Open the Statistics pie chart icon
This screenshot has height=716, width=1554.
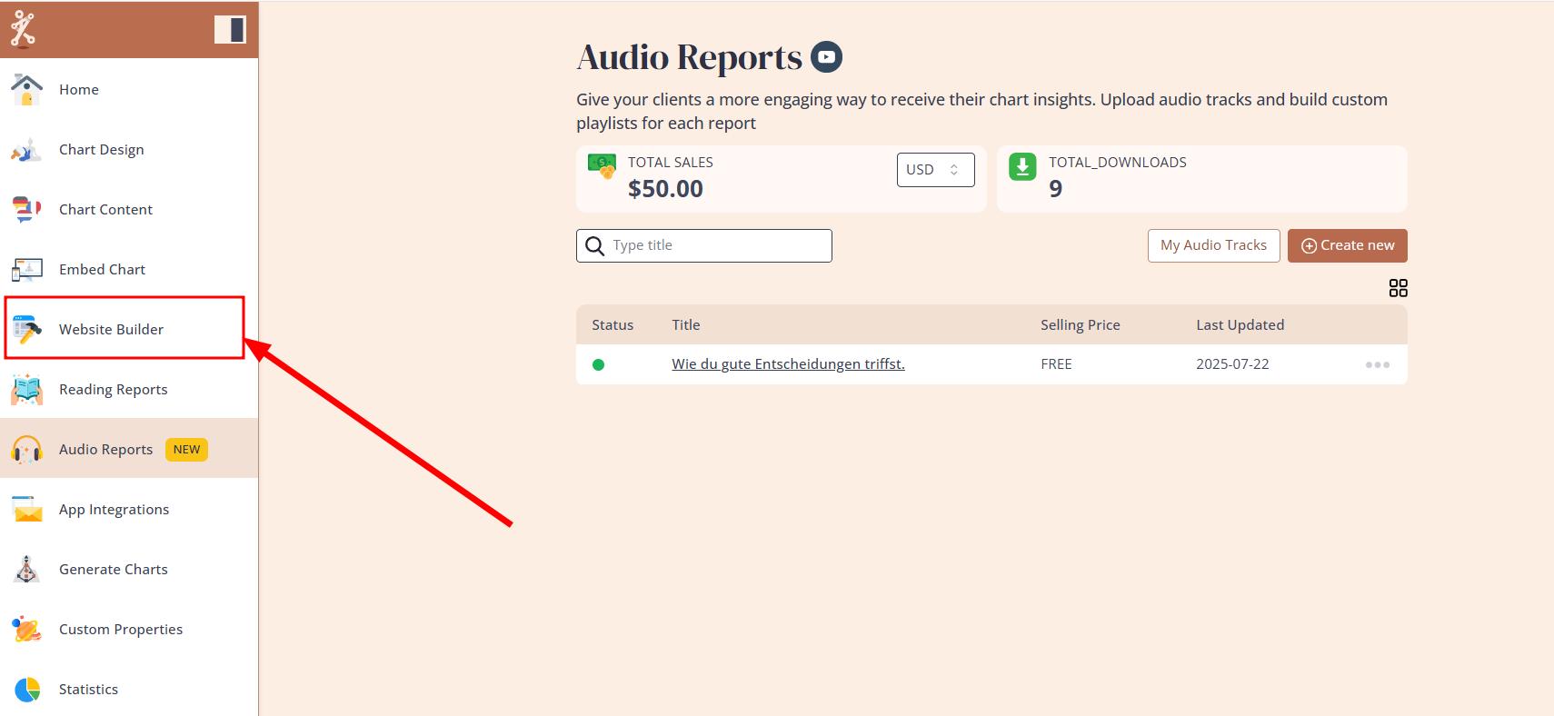tap(27, 690)
